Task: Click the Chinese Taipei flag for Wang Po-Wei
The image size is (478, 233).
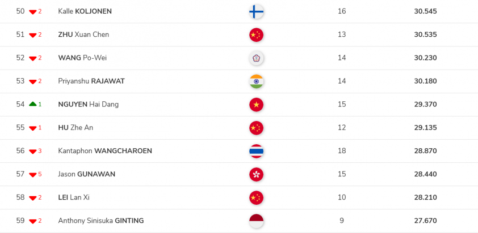Action: (x=257, y=58)
